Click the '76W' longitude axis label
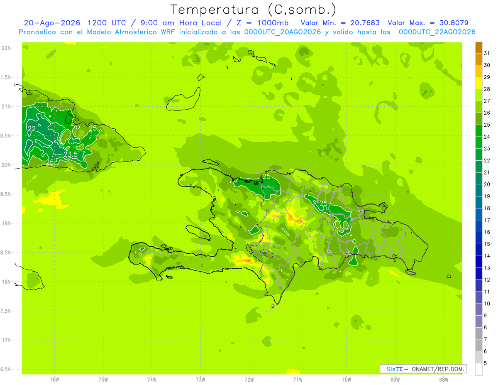 pos(54,379)
